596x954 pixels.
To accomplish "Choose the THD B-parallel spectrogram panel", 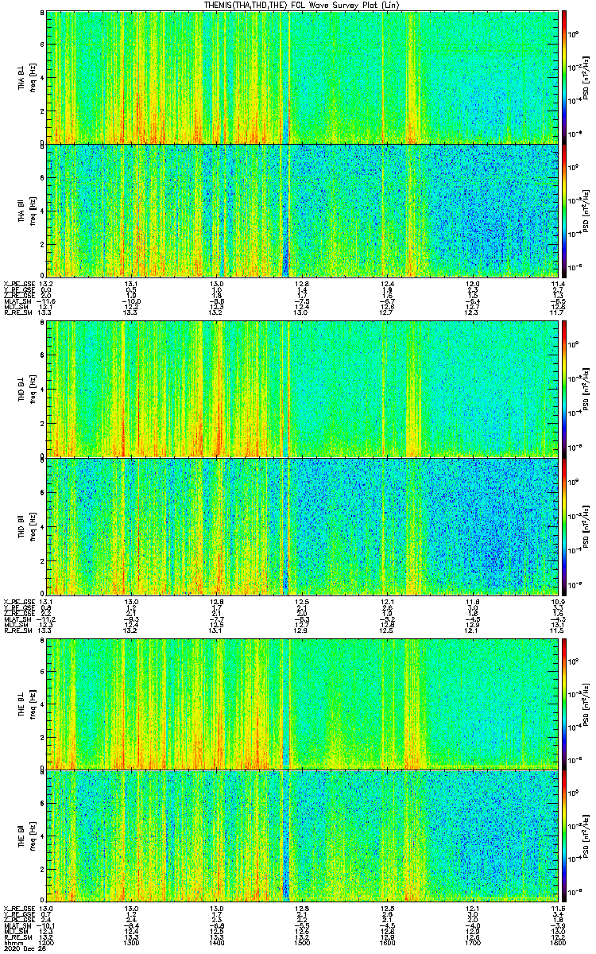I will 304,525.
